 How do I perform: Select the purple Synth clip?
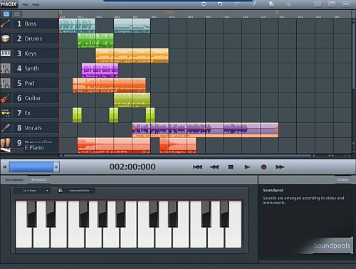[x=100, y=70]
